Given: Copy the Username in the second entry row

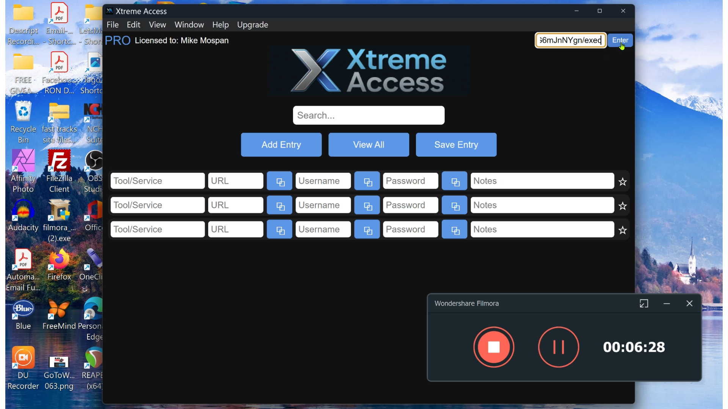Looking at the screenshot, I should coord(367,205).
